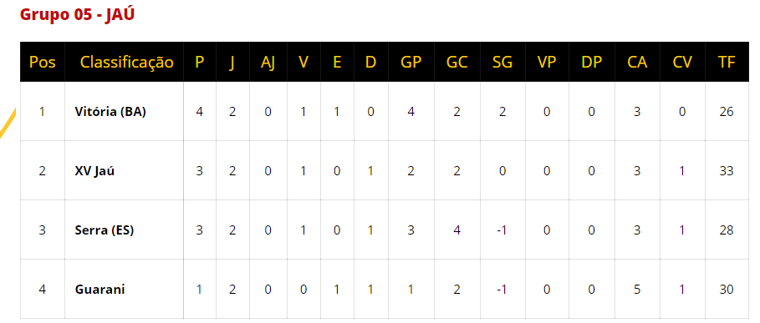
Task: Select the green P points header
Action: 199,62
